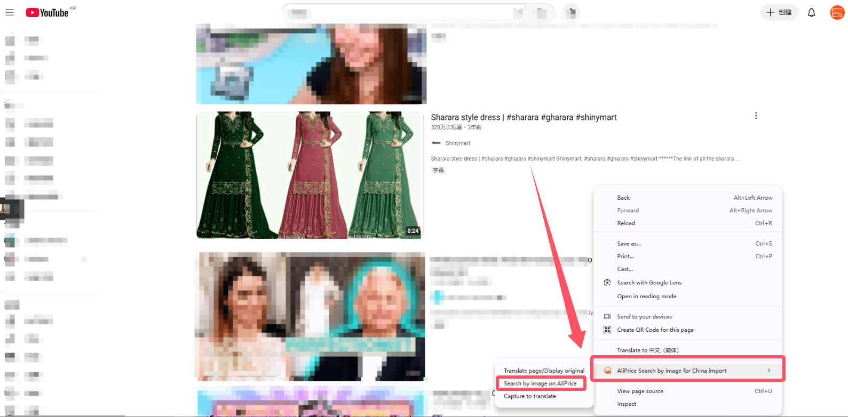The height and width of the screenshot is (417, 848).
Task: Select Translate page/Display original
Action: [544, 371]
